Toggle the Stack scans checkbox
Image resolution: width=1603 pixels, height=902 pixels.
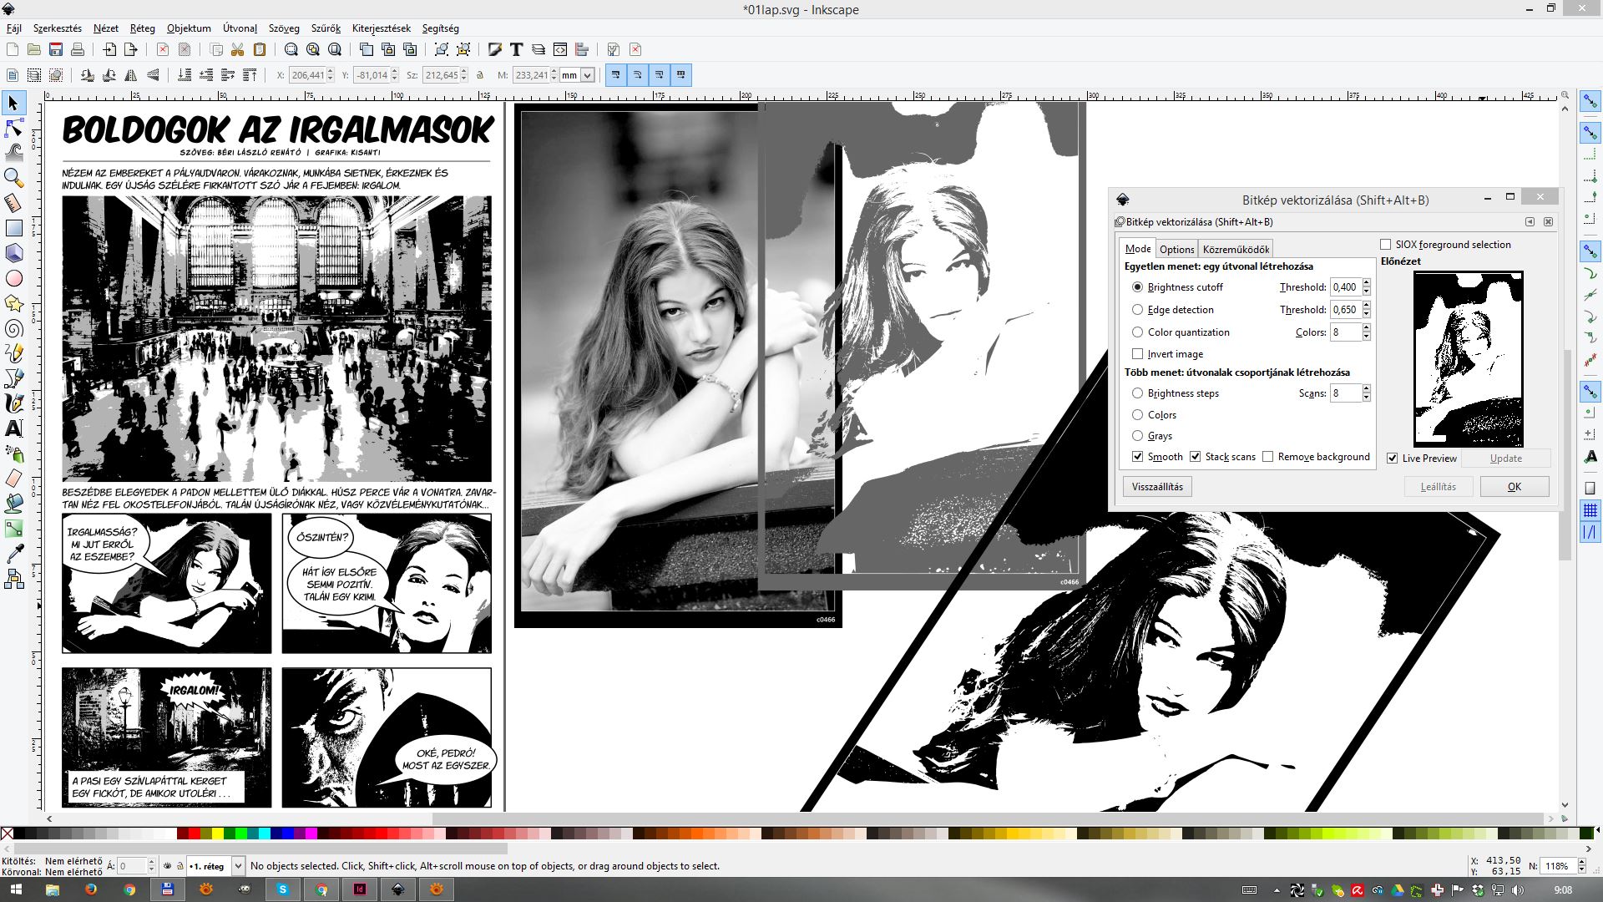point(1195,457)
